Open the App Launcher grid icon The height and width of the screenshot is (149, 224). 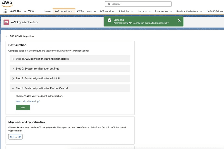point(5,11)
